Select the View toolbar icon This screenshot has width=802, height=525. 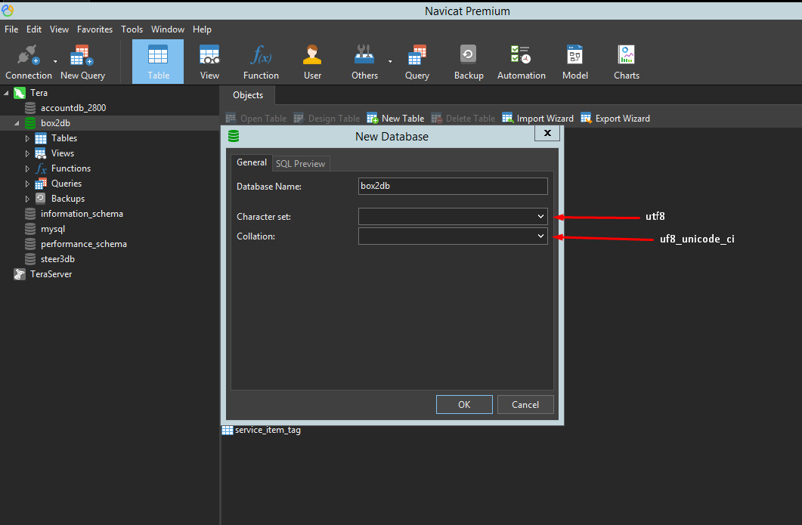point(209,62)
